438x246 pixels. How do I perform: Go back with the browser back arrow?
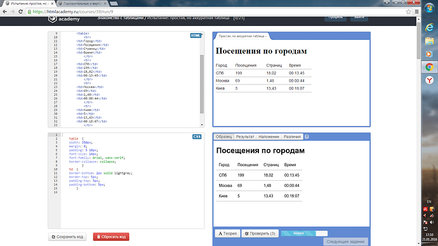tap(4, 11)
